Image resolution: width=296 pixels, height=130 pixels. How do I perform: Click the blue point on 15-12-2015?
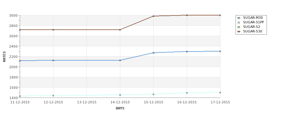(154, 53)
